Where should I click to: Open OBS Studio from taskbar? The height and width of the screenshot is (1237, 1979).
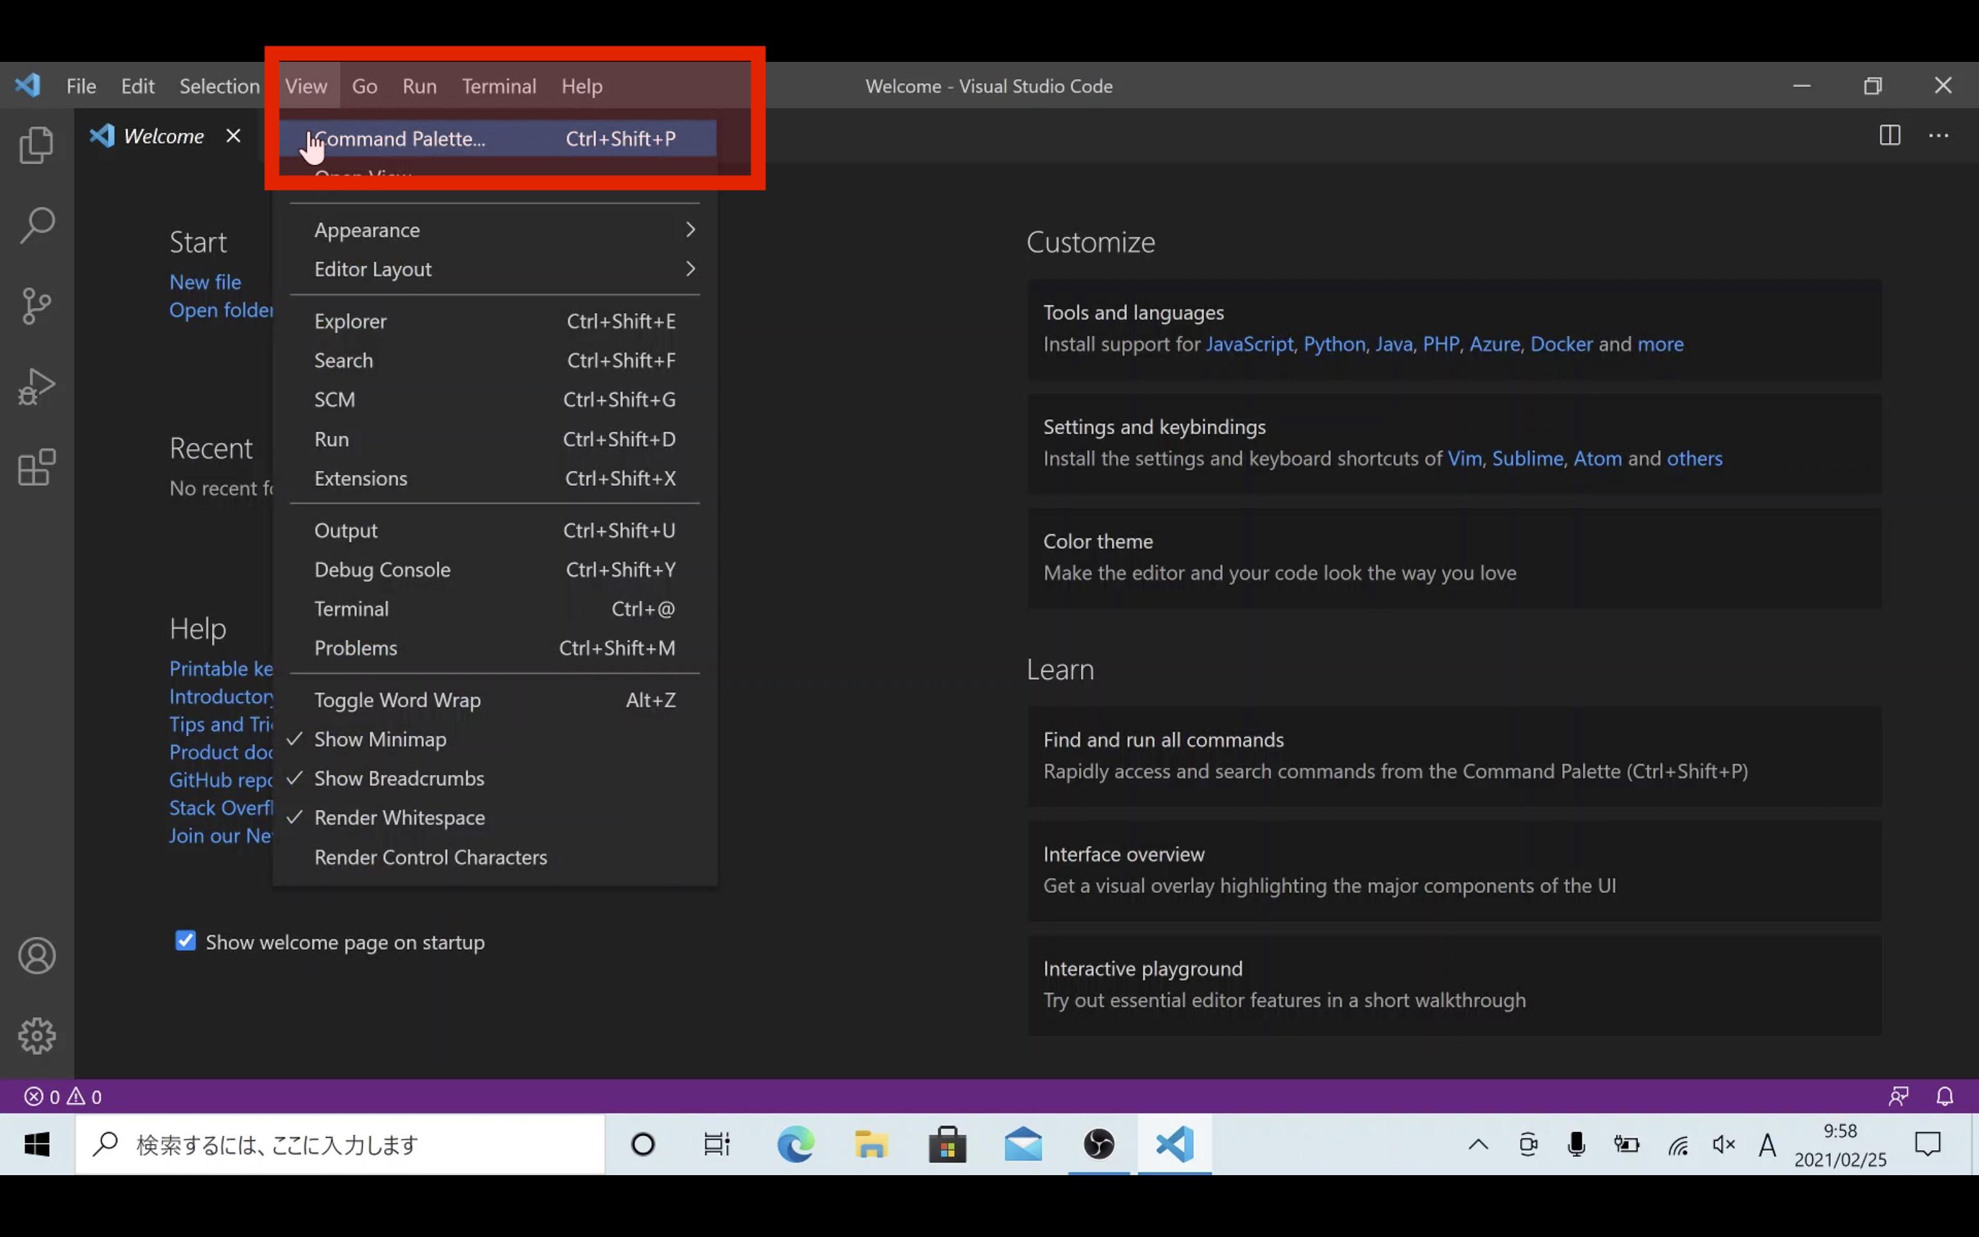[1099, 1144]
